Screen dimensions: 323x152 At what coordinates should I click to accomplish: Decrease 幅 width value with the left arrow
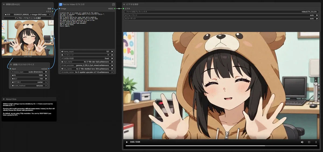point(12,75)
